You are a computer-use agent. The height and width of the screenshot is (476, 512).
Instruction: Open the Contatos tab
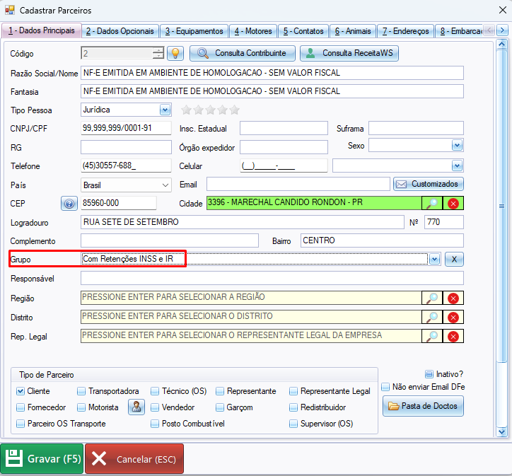click(x=303, y=31)
